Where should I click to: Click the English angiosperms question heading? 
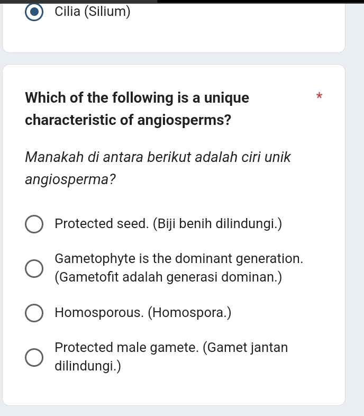137,98
